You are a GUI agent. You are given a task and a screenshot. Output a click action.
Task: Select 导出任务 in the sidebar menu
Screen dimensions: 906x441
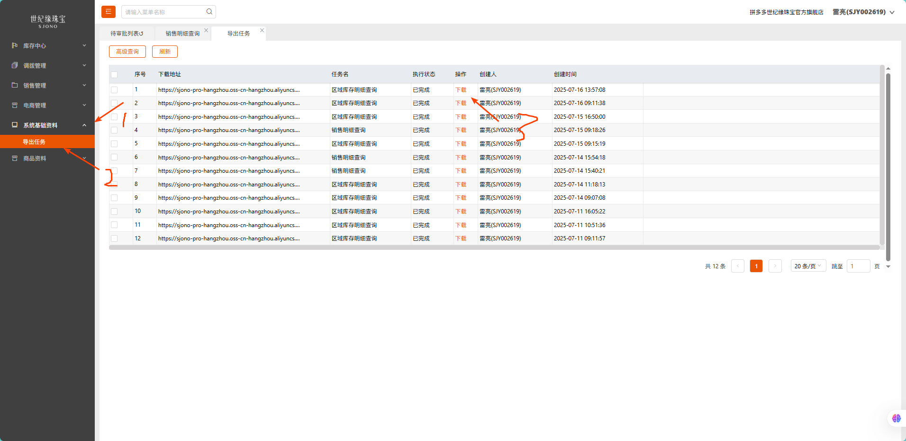(x=34, y=141)
